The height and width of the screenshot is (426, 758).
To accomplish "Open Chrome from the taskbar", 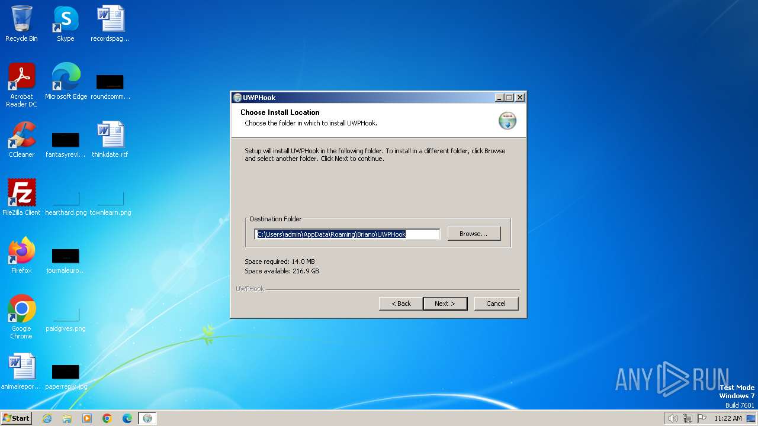I will 107,418.
